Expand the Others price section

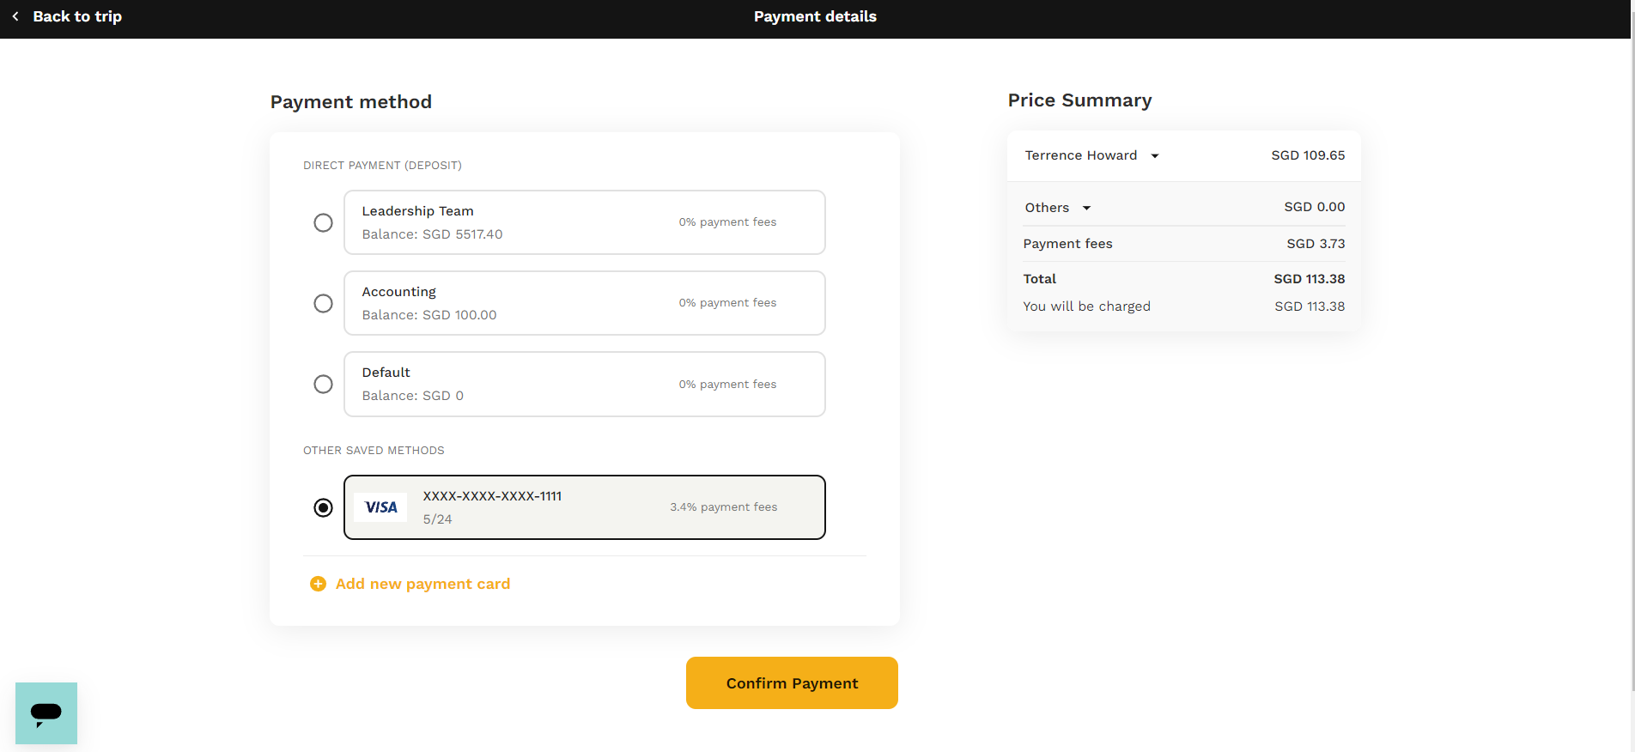point(1086,208)
